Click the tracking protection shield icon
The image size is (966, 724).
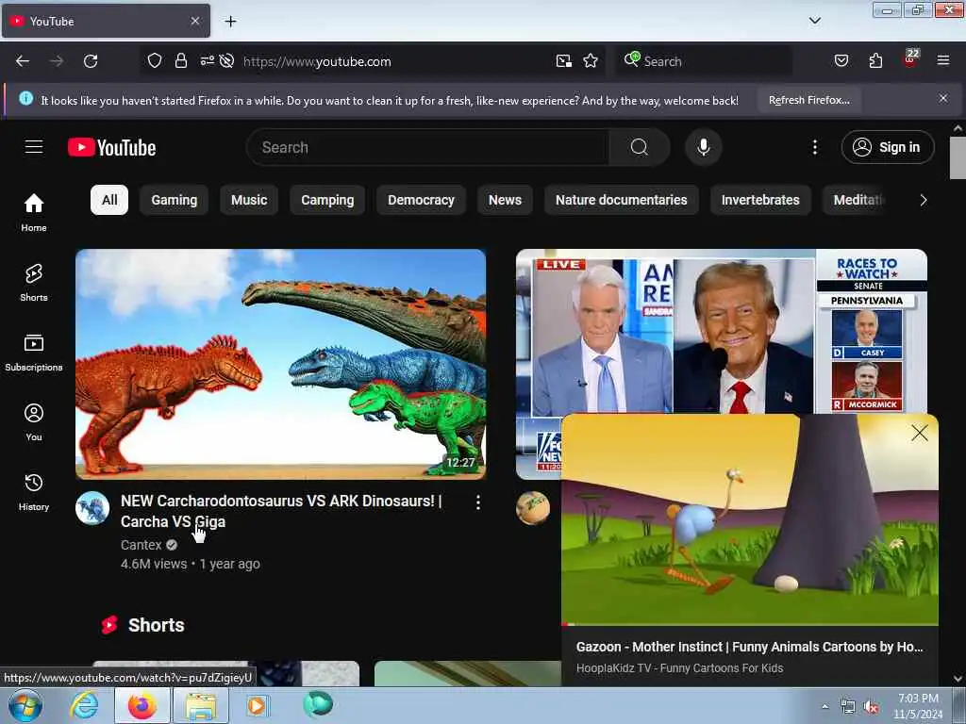point(155,61)
